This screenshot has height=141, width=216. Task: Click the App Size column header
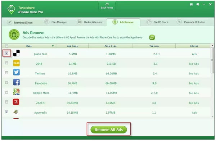coord(72,46)
